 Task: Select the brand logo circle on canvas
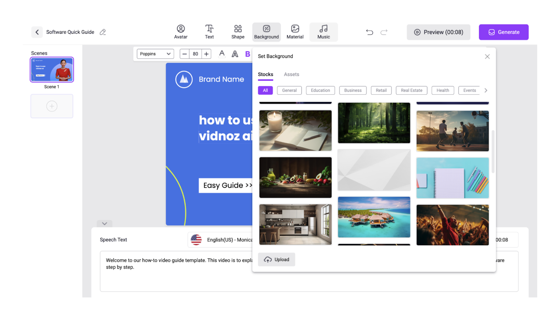click(x=184, y=79)
